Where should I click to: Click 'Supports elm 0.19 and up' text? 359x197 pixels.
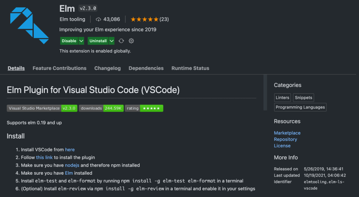pos(34,123)
